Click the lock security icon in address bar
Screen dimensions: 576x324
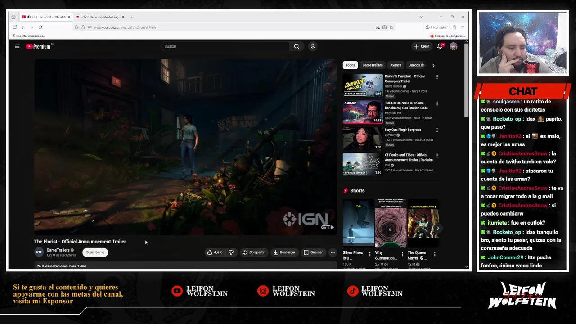pos(83,27)
